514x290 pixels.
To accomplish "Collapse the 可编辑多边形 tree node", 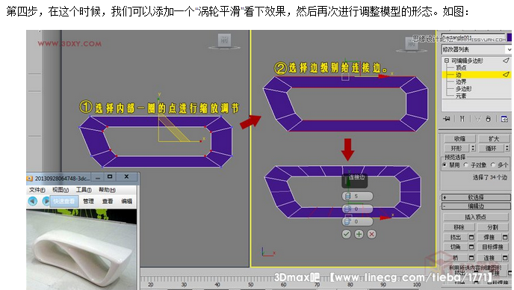I will click(x=447, y=61).
